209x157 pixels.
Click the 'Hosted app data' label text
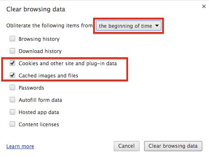[39, 112]
